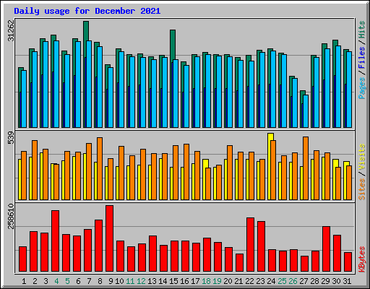Click green day label 4
370x289 pixels.
pos(56,281)
